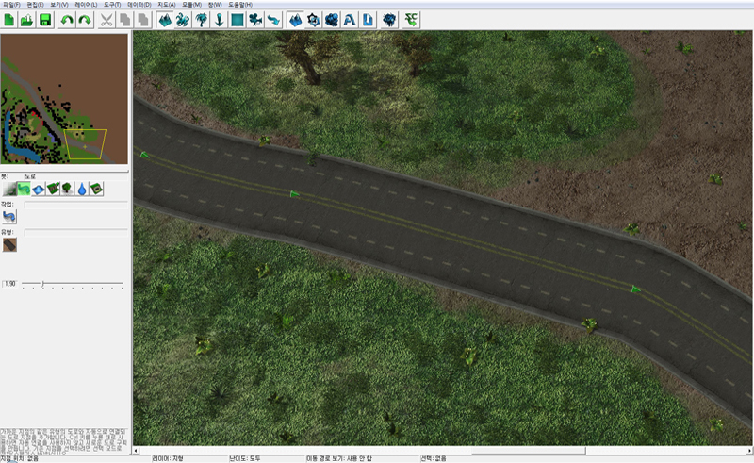This screenshot has width=754, height=463.
Task: Launch Test Document SC icon
Action: (x=411, y=20)
